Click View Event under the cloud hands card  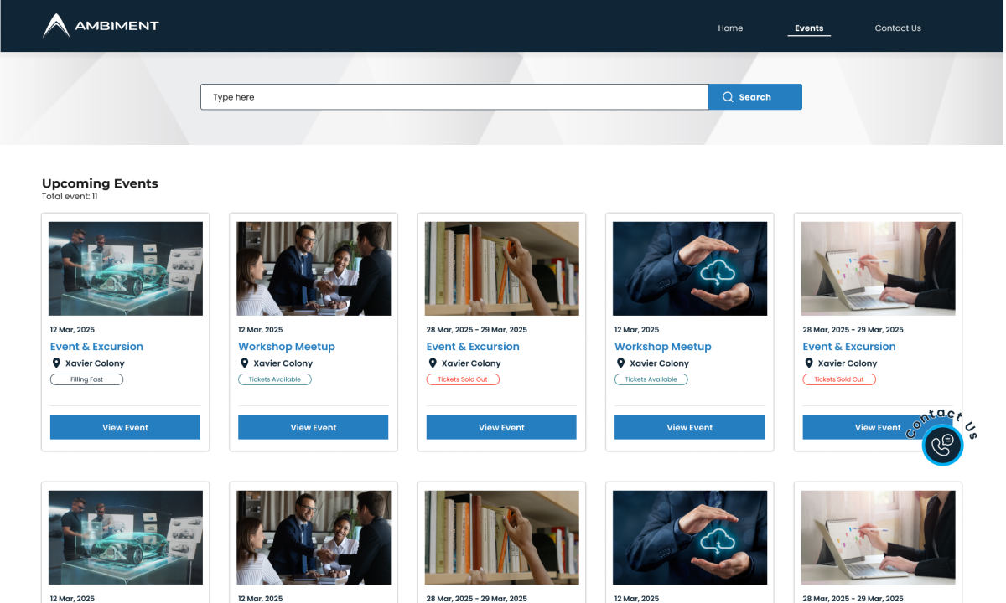coord(689,427)
